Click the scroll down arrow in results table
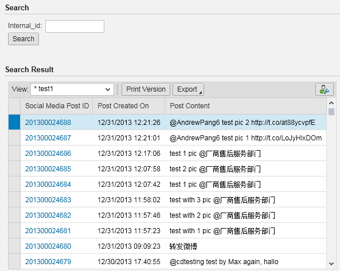340x271 pixels. (x=331, y=264)
